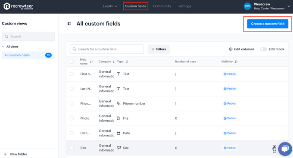The image size is (293, 158).
Task: Click the 'Phone number' type text
Action: 134,103
